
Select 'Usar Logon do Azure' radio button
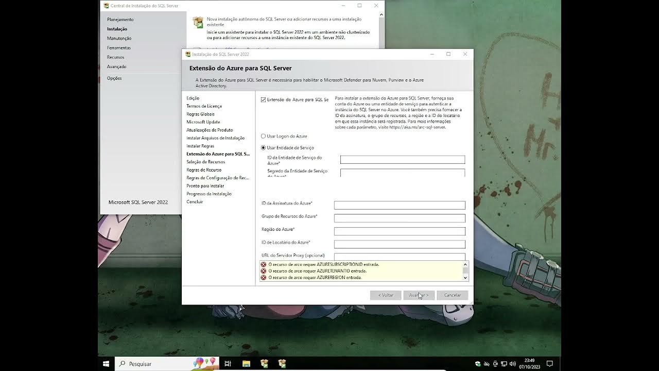click(264, 137)
